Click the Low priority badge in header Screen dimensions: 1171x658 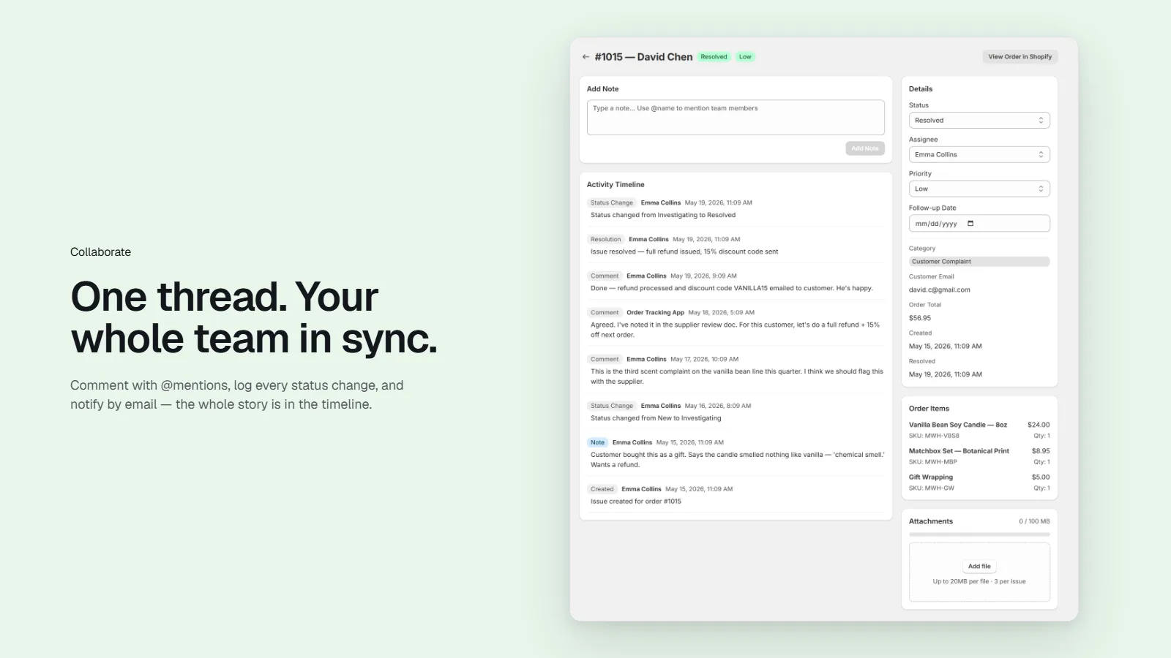[745, 57]
